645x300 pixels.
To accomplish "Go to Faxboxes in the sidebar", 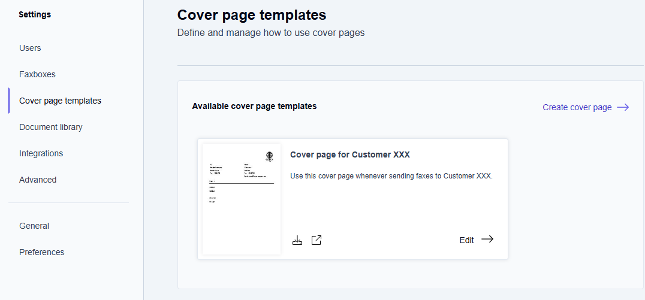I will pyautogui.click(x=37, y=74).
